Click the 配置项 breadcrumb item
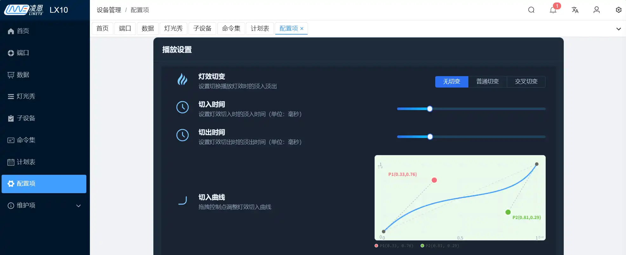This screenshot has width=626, height=255. (140, 10)
